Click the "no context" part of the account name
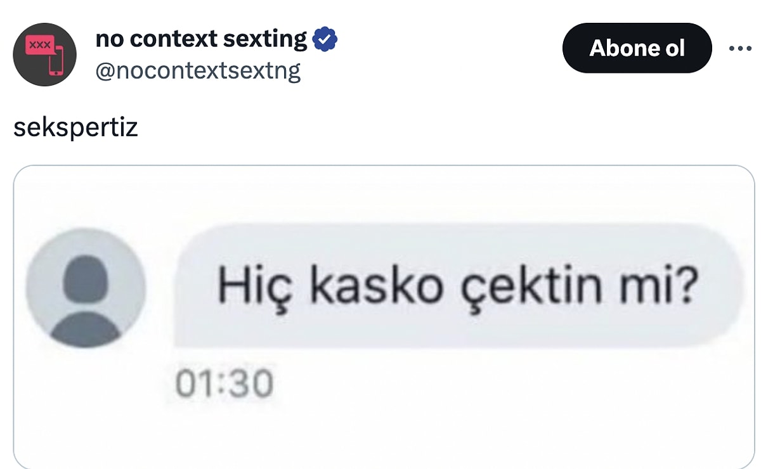Screen dimensions: 761x469 point(148,39)
